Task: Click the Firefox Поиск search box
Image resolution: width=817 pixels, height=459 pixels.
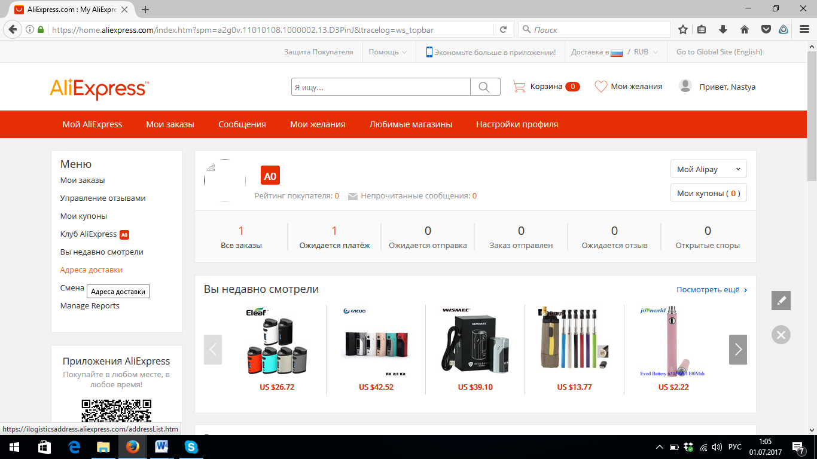Action: pyautogui.click(x=594, y=29)
